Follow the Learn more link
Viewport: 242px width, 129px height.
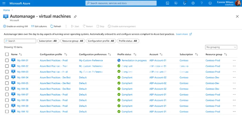coord(182,34)
